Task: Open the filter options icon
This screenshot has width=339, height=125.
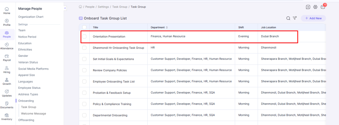Action: click(x=295, y=18)
